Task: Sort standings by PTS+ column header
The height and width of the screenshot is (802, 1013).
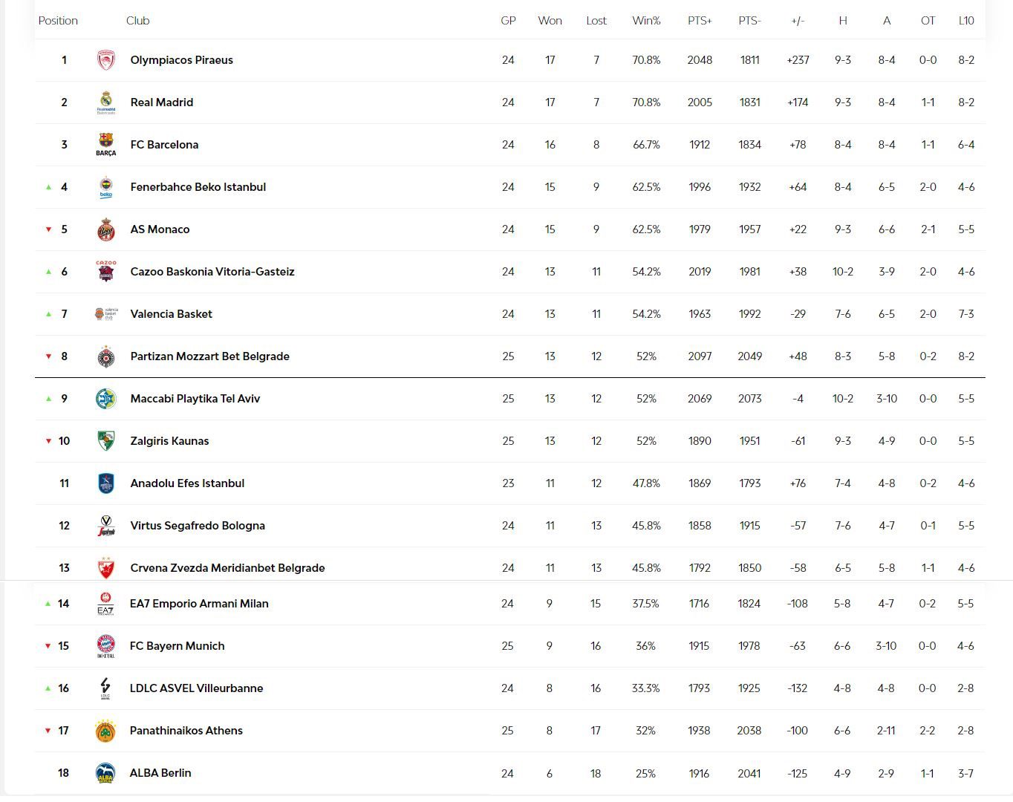Action: (700, 21)
